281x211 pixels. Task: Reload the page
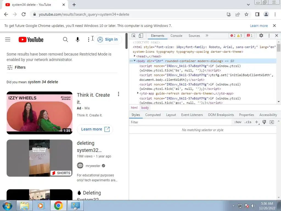(x=24, y=14)
